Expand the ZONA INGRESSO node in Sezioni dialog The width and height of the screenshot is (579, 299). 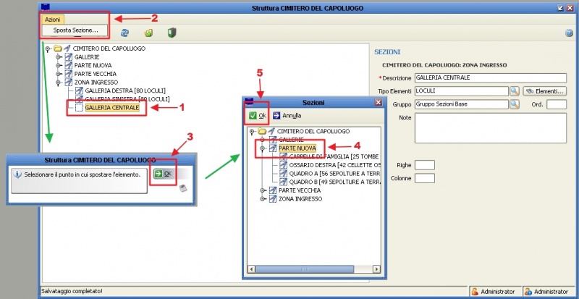(x=263, y=199)
